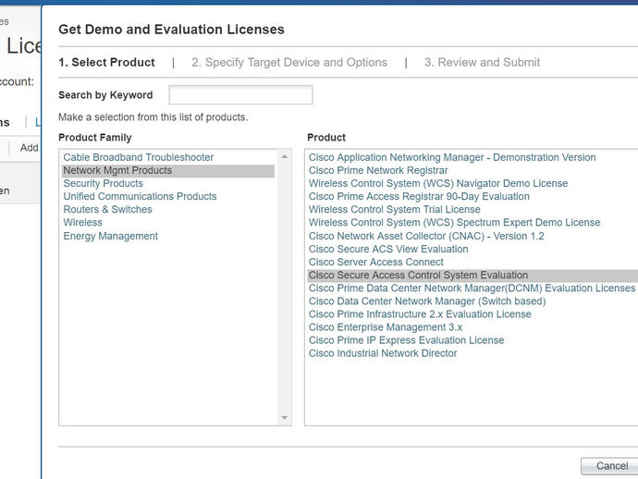
Task: Pick Energy Management product family
Action: (110, 236)
